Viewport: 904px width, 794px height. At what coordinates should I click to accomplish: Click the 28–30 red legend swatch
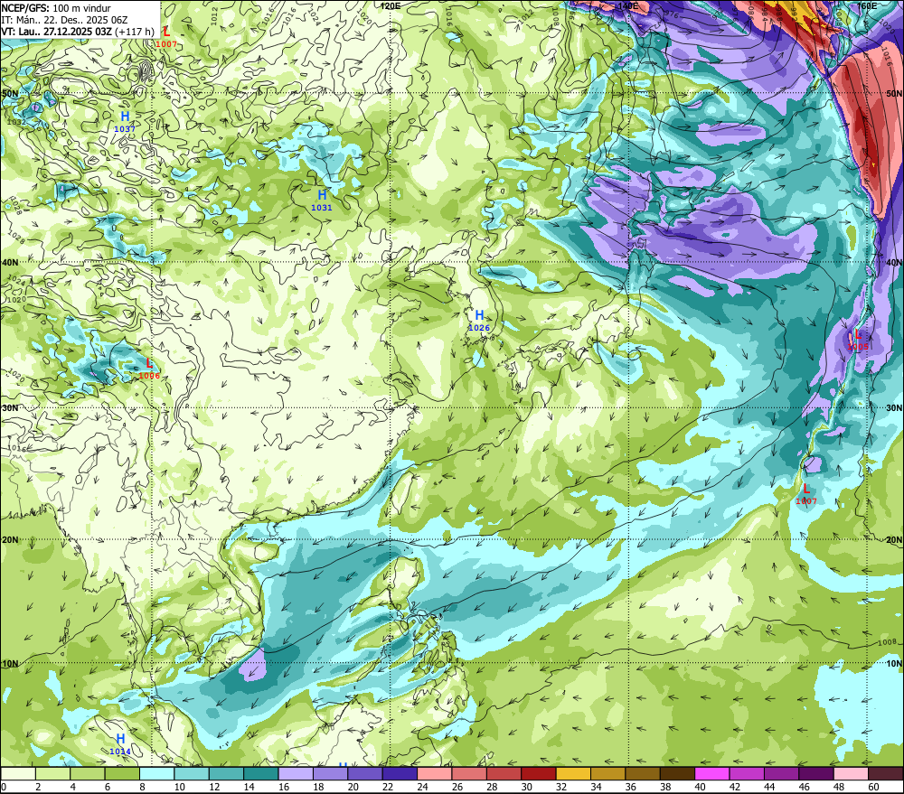point(504,774)
